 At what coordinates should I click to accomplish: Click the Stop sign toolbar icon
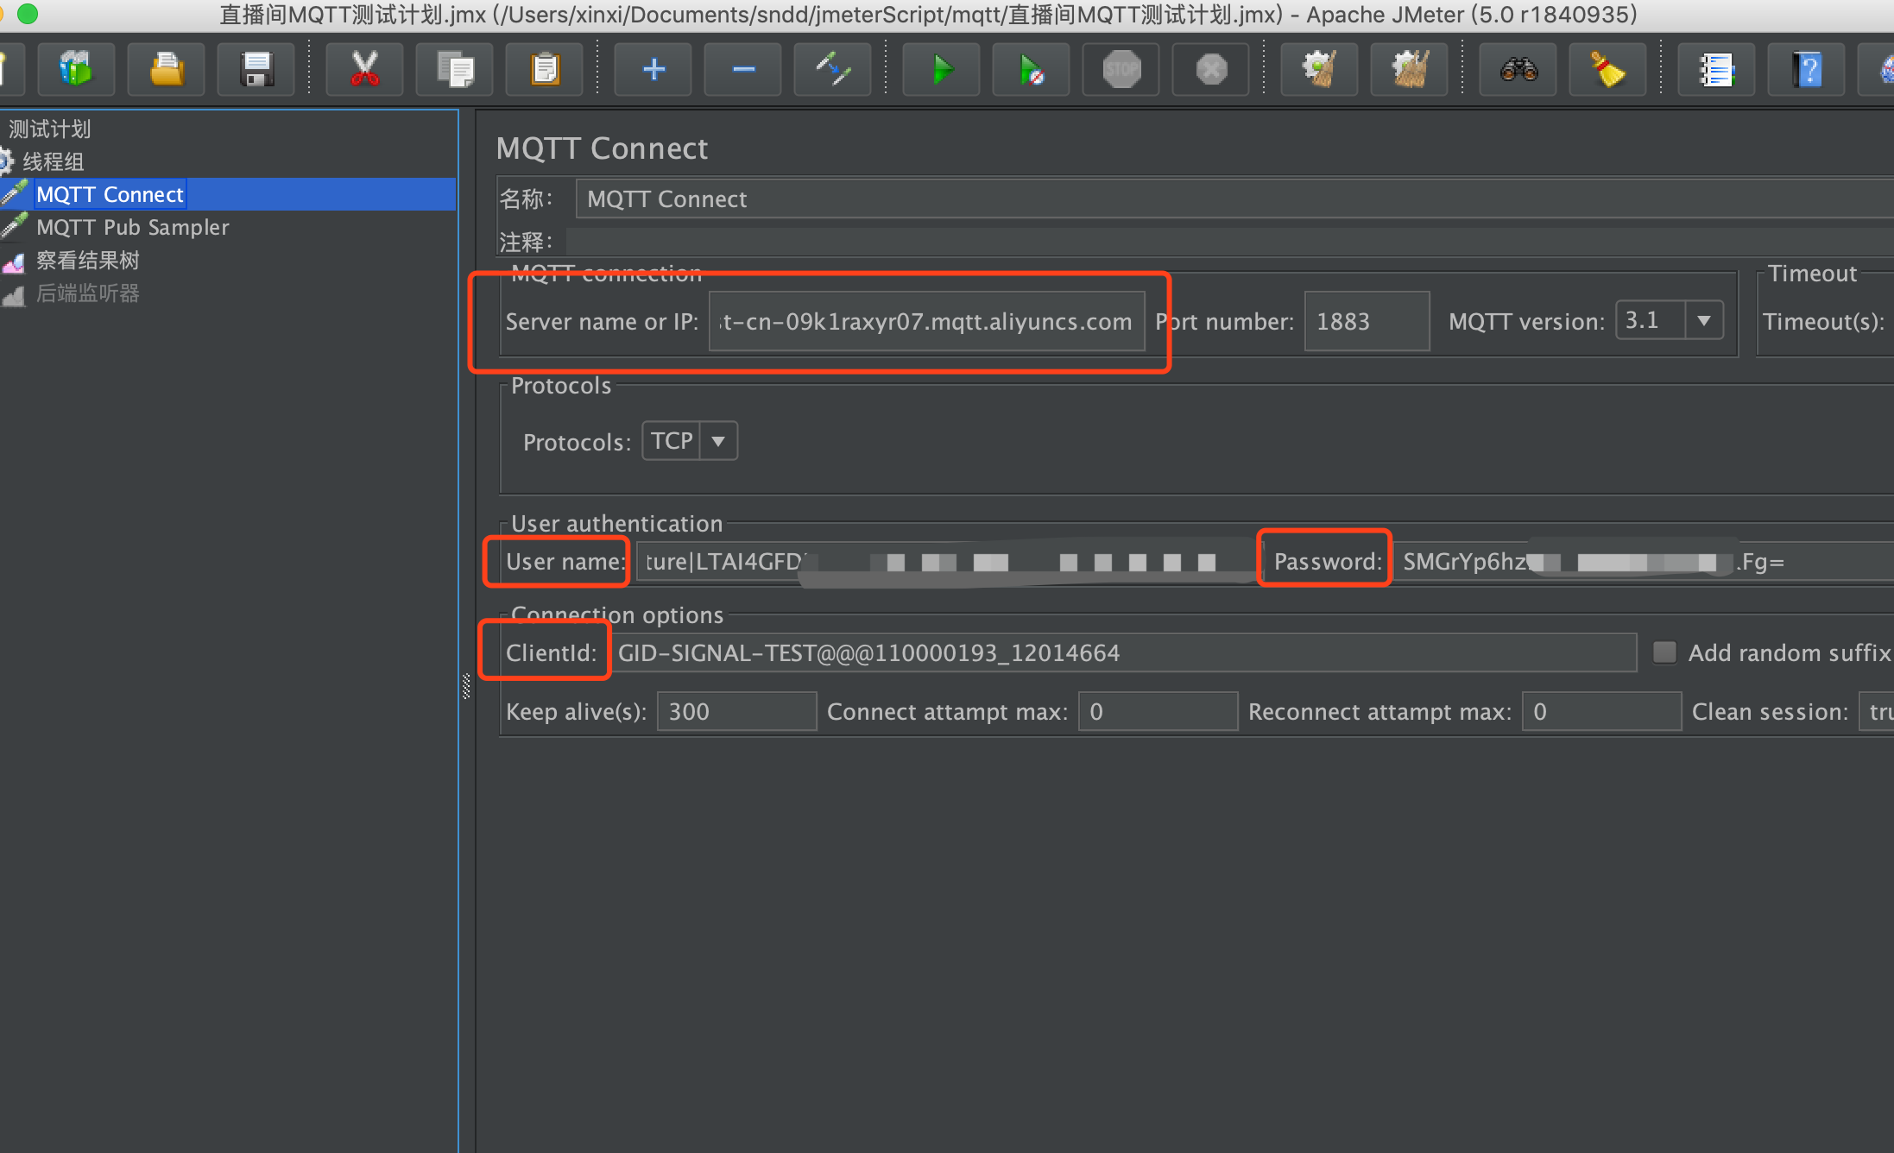[x=1121, y=70]
